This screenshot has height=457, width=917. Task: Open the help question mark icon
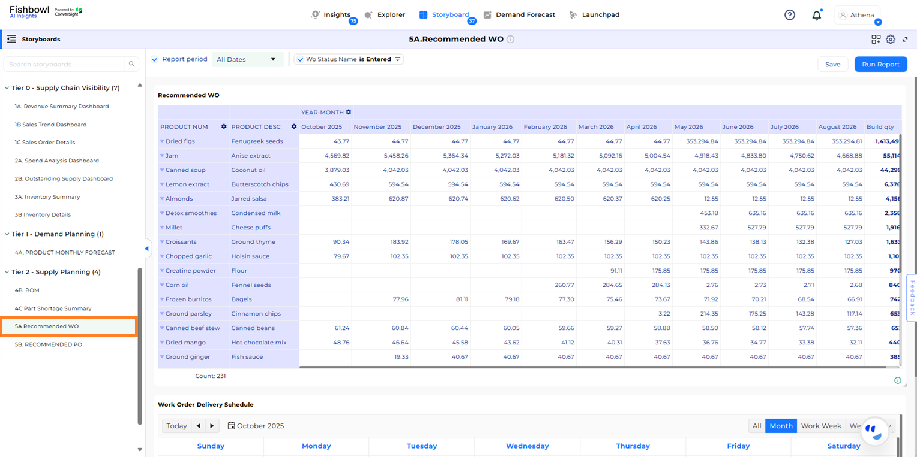(789, 14)
